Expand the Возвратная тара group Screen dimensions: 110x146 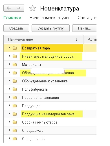click(x=10, y=47)
